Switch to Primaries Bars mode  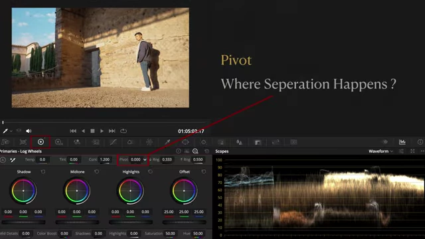pyautogui.click(x=187, y=151)
